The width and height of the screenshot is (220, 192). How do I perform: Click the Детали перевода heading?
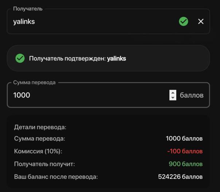pos(40,127)
